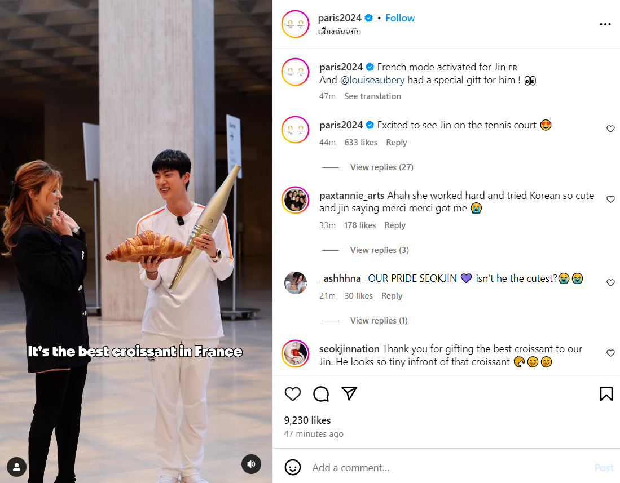Reply to paxtannie_arts comment
The image size is (620, 483).
(x=395, y=225)
